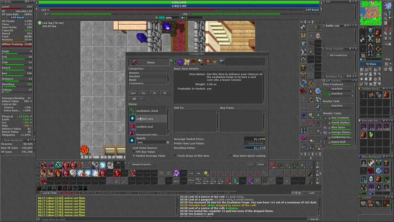Open the Bosstiary red skull icon

(208, 62)
